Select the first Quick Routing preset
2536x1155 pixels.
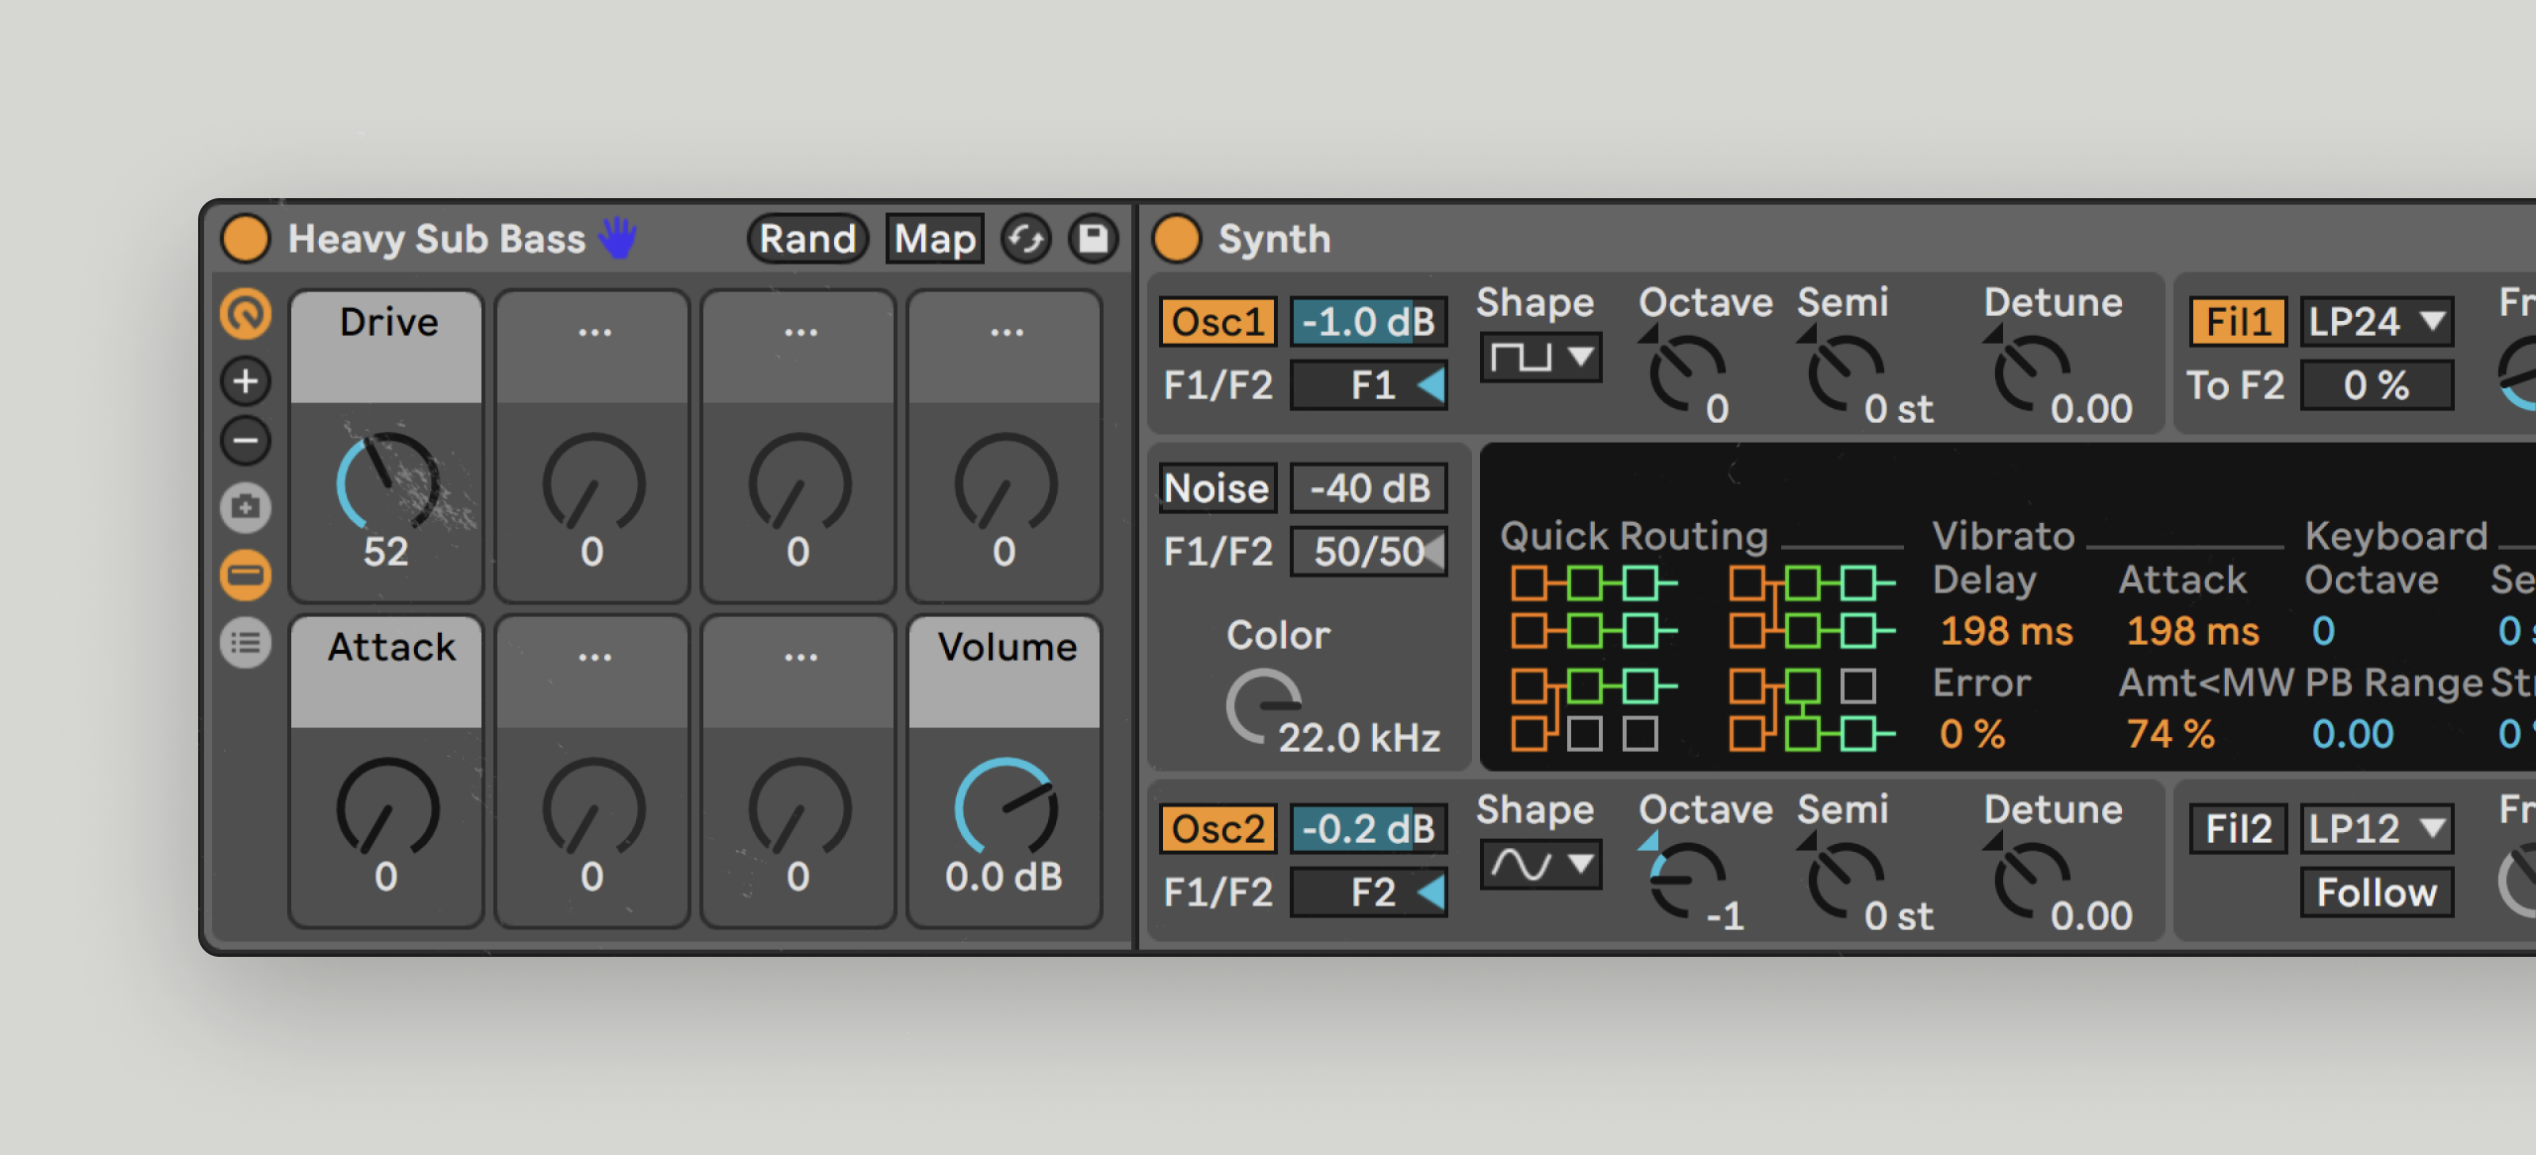pos(1593,606)
